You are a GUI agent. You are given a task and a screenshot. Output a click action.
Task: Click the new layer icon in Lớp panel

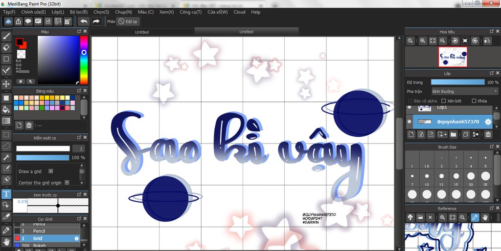(x=411, y=134)
